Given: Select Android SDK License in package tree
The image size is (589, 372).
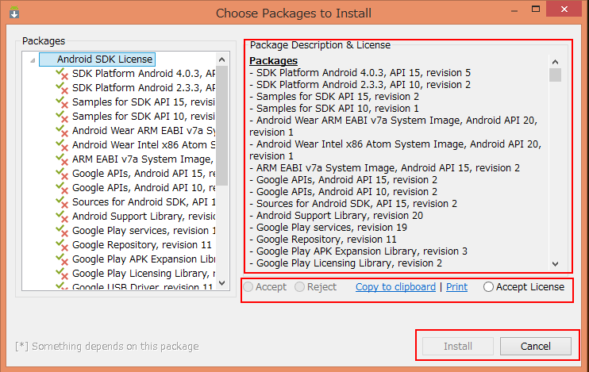Looking at the screenshot, I should pyautogui.click(x=98, y=59).
